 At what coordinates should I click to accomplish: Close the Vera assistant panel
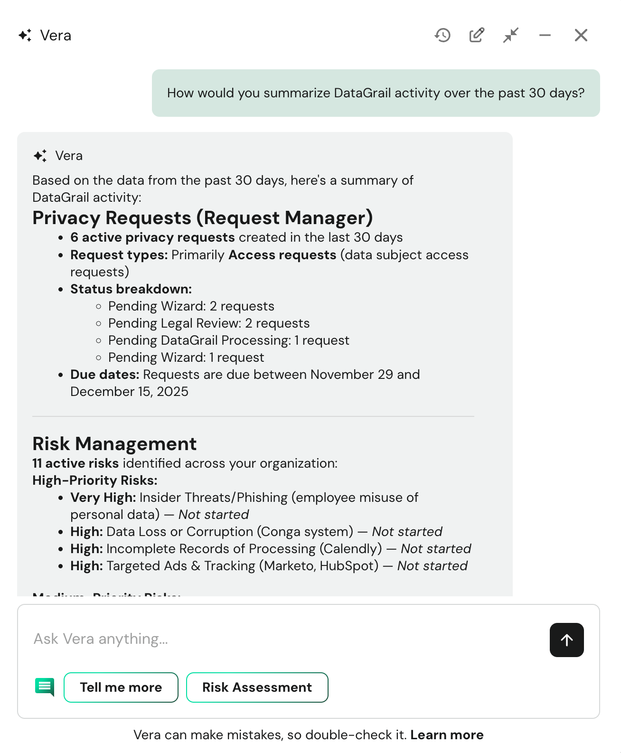click(x=581, y=35)
